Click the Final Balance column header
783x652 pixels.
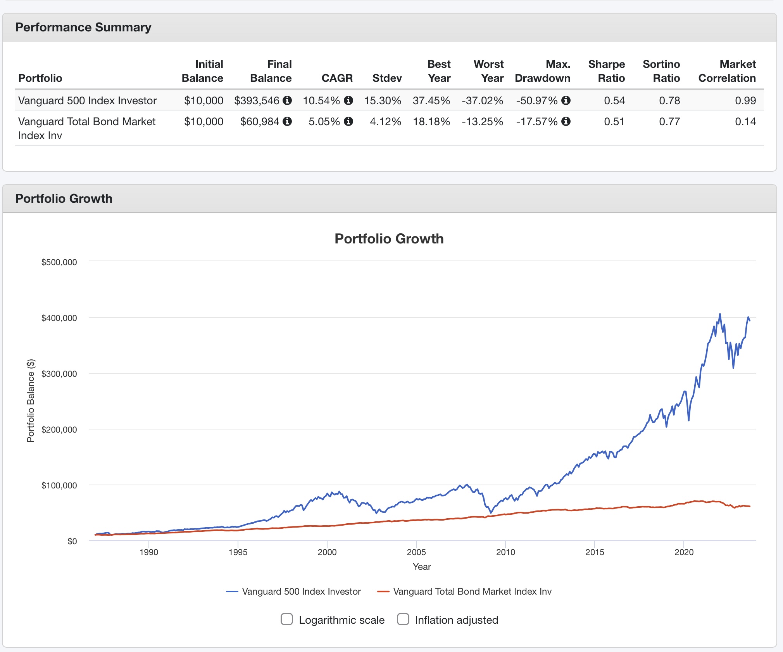[271, 71]
